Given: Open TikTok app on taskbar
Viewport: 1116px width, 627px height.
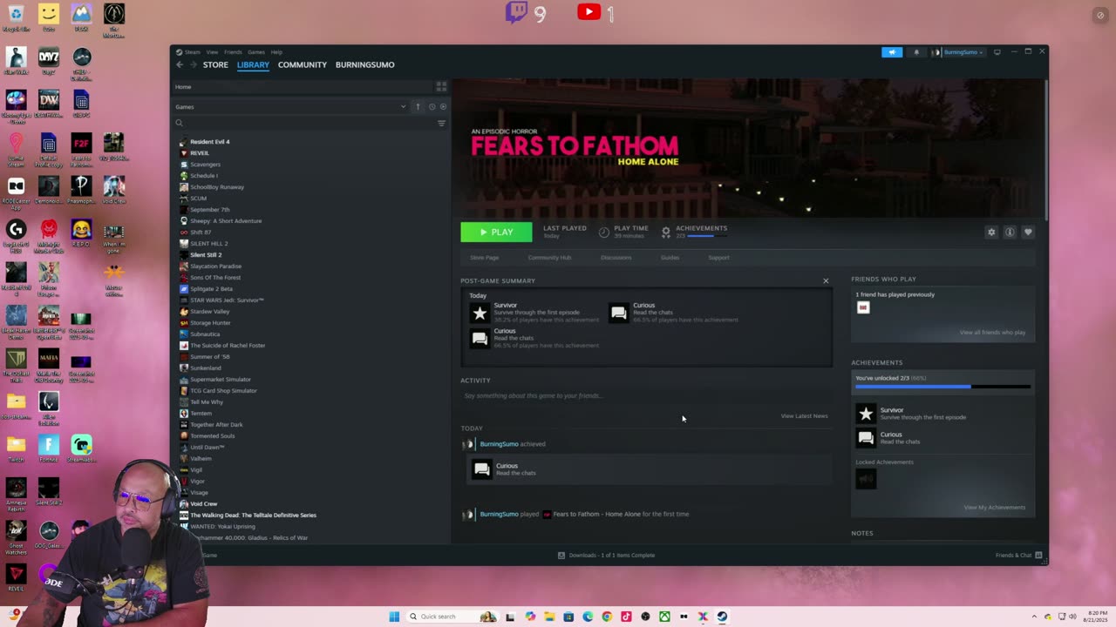Looking at the screenshot, I should pyautogui.click(x=626, y=617).
